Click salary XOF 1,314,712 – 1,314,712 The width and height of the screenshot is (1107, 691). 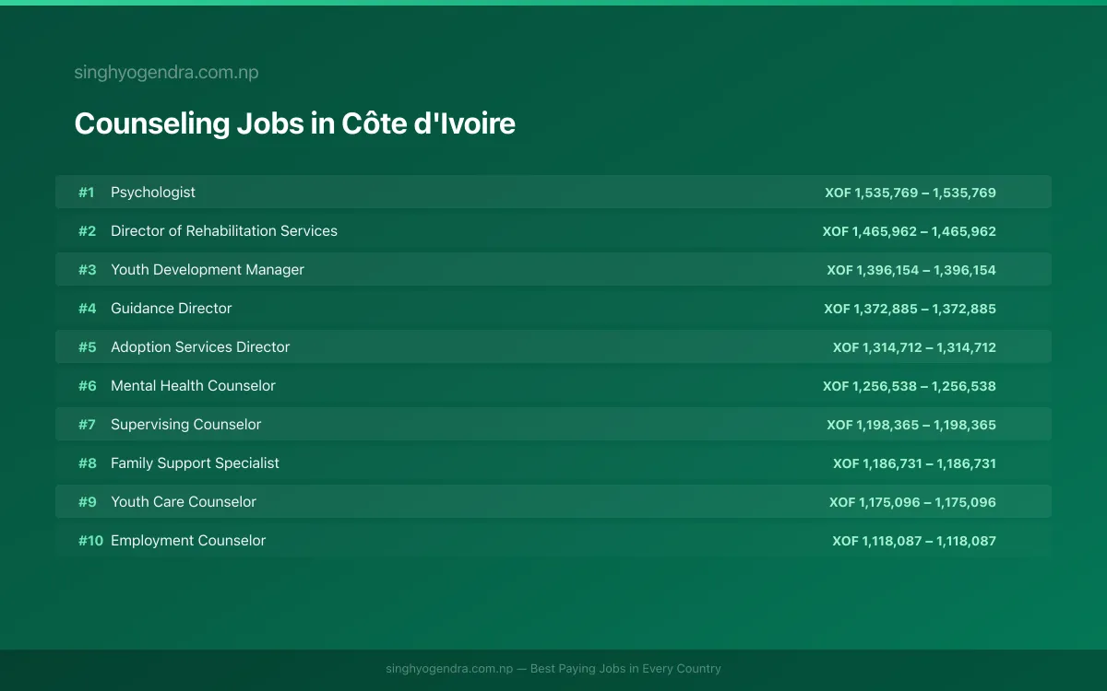click(914, 347)
